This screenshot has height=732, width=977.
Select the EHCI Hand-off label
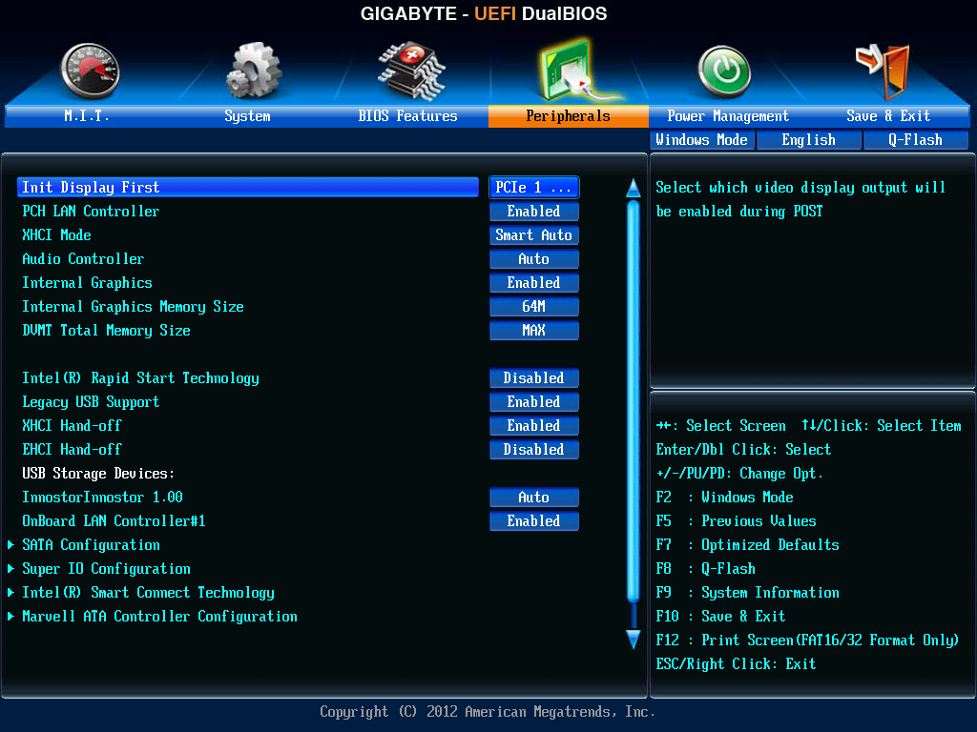click(x=73, y=450)
